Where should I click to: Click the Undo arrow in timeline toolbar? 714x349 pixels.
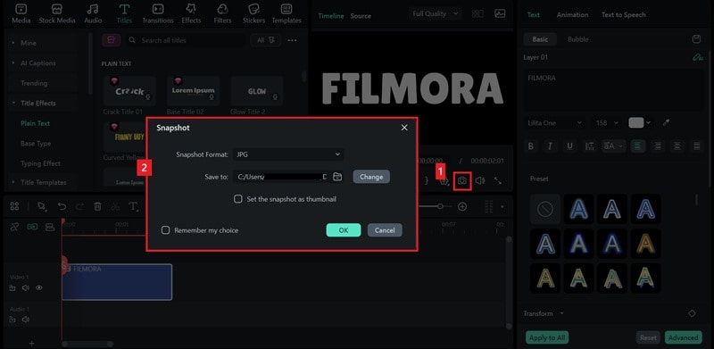point(62,207)
